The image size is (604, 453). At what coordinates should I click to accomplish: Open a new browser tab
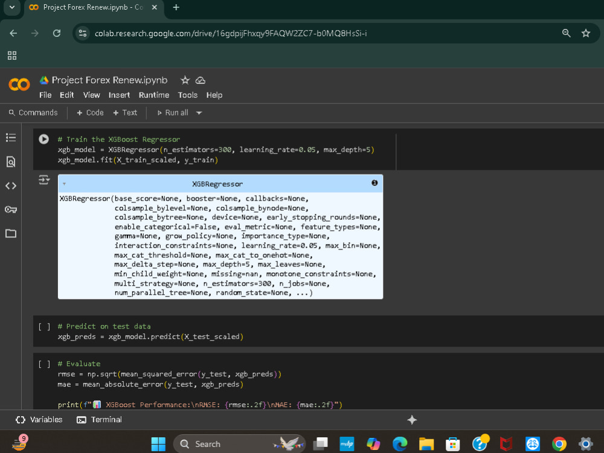tap(176, 7)
